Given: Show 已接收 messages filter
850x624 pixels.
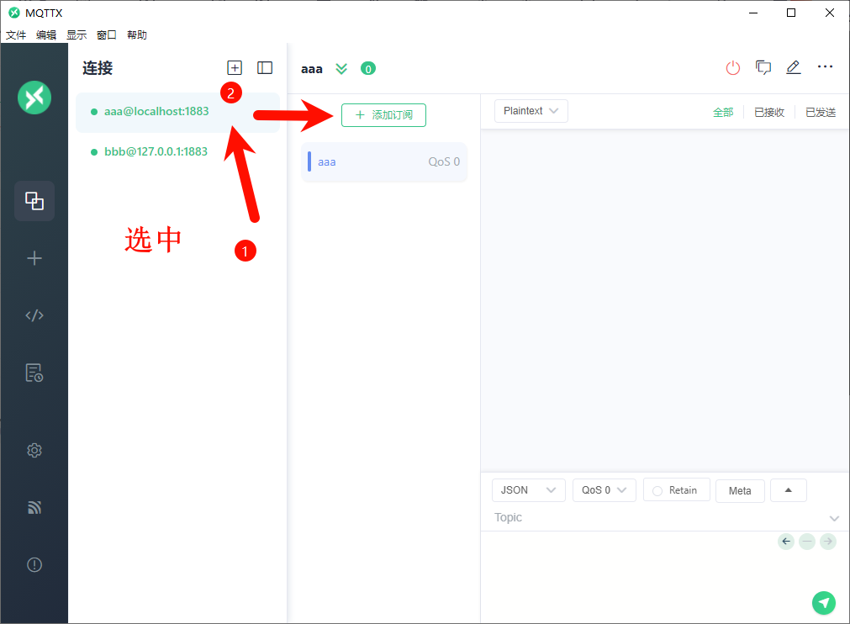Looking at the screenshot, I should (769, 112).
